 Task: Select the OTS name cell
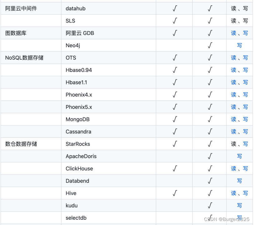[x=109, y=58]
